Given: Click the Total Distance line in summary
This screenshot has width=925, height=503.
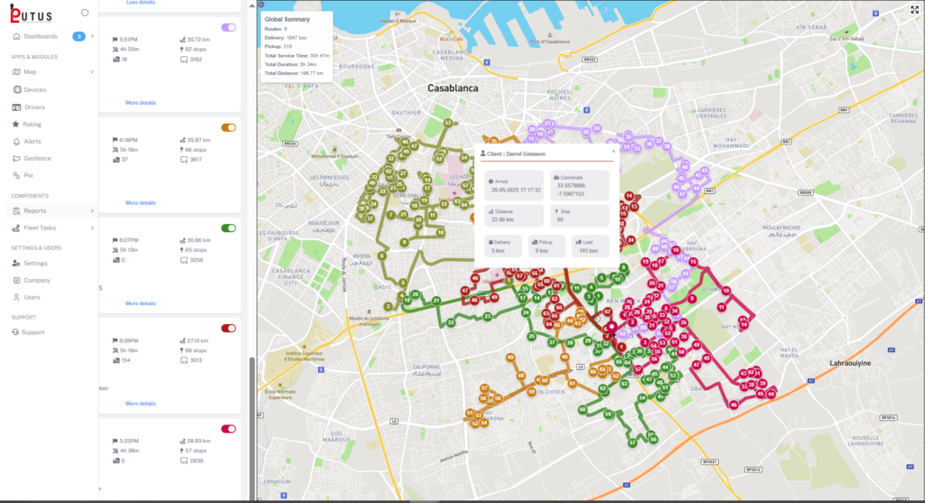Looking at the screenshot, I should coord(294,74).
